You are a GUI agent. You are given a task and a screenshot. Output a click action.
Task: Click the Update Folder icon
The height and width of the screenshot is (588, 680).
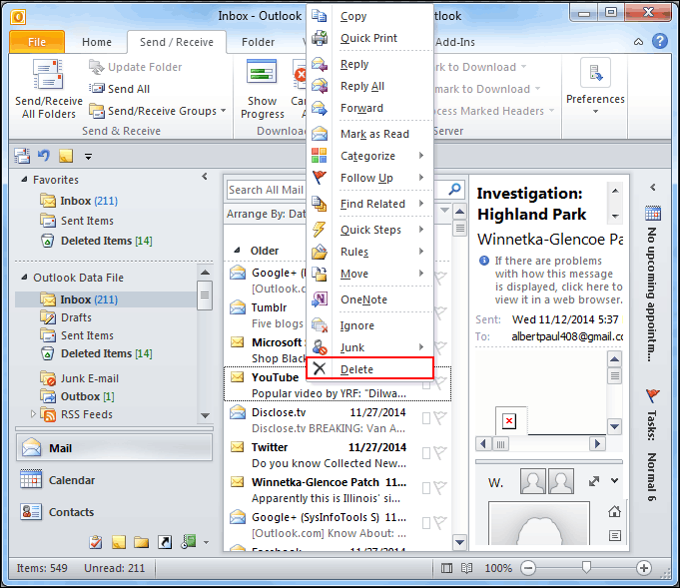point(96,67)
